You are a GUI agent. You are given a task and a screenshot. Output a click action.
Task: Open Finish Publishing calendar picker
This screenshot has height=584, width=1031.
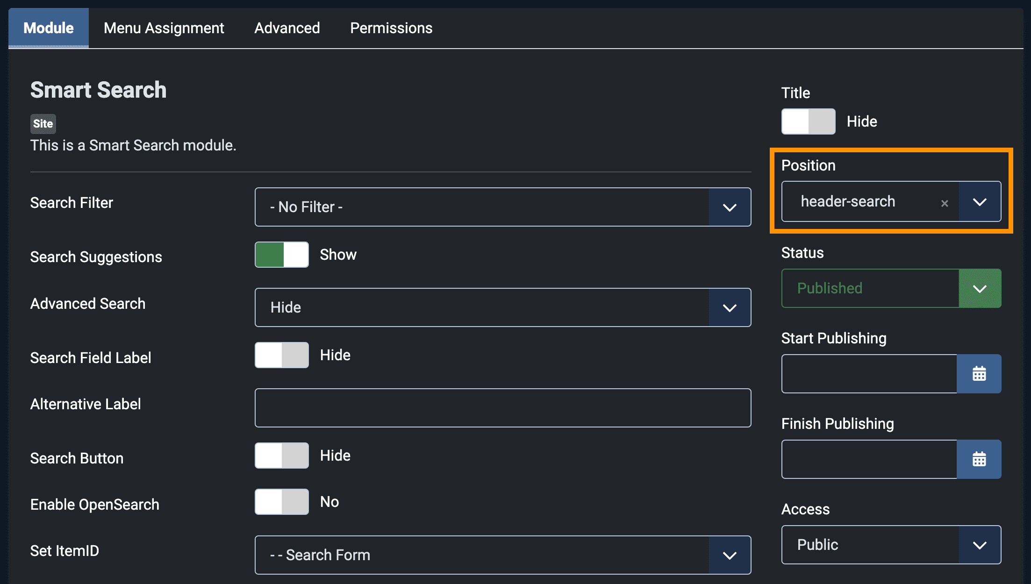coord(979,459)
